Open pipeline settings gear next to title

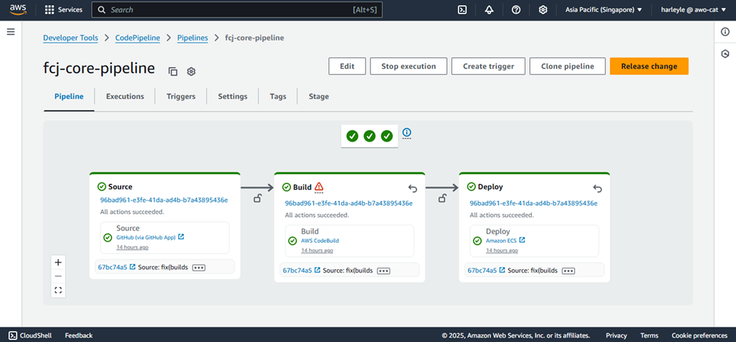pyautogui.click(x=191, y=72)
